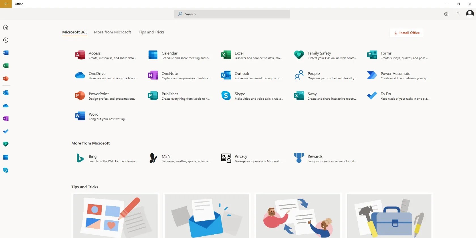The image size is (476, 238).
Task: Open the tip card showing a toolbox and hammer
Action: [389, 216]
